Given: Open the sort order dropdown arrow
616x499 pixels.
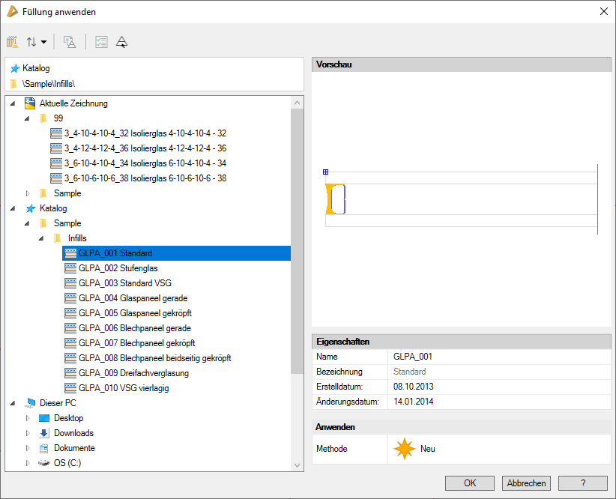Looking at the screenshot, I should pyautogui.click(x=43, y=43).
